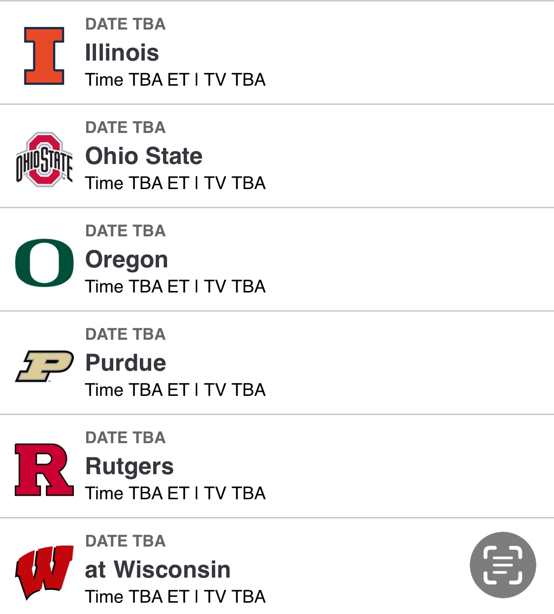Viewport: 554px width, 614px height.
Task: Click the DATE TBA label above Oregon
Action: 126,231
